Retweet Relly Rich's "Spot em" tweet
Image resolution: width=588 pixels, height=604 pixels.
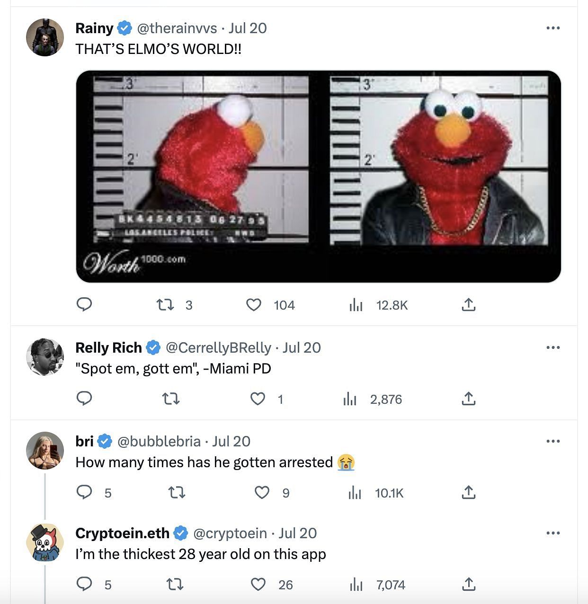[x=171, y=399]
